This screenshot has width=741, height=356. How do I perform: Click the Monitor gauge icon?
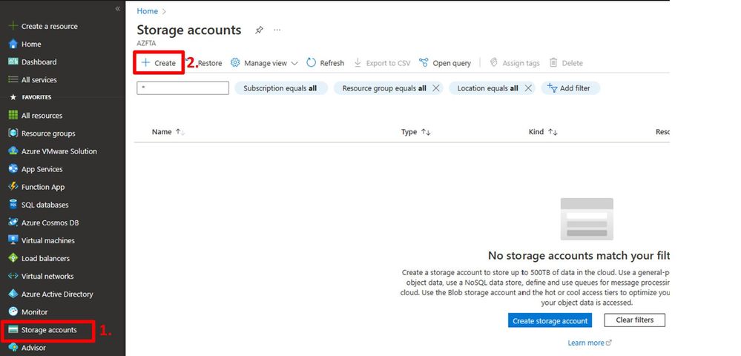[13, 311]
